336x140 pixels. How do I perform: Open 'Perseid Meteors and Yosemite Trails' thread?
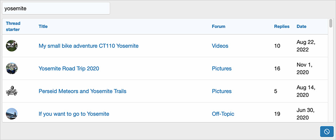(83, 91)
